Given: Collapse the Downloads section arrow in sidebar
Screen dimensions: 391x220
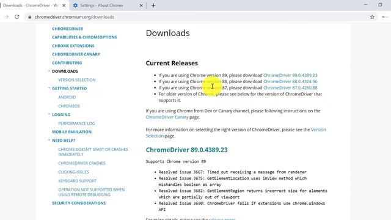Looking at the screenshot, I should 49,71.
